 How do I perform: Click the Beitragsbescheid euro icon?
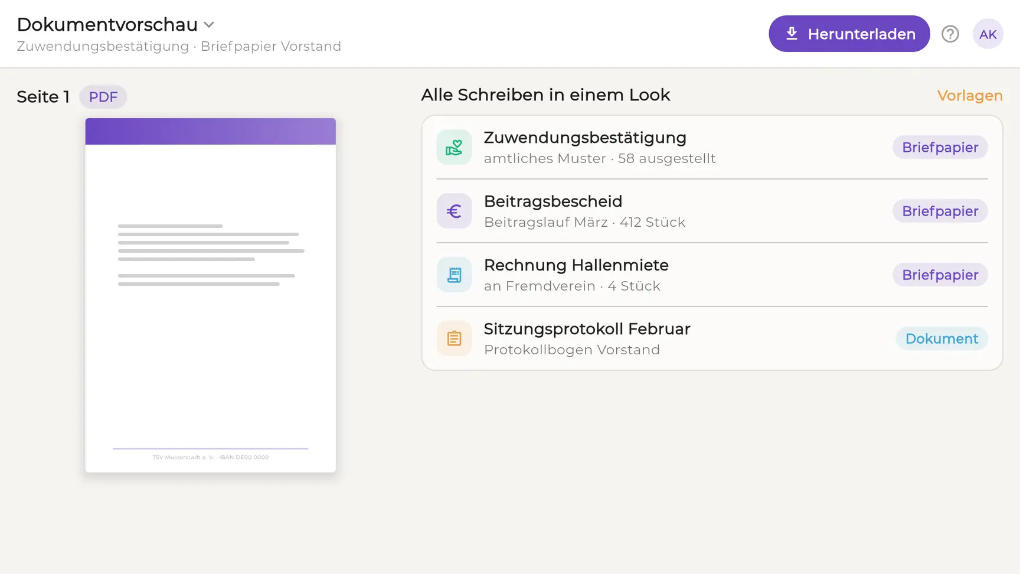pyautogui.click(x=454, y=211)
